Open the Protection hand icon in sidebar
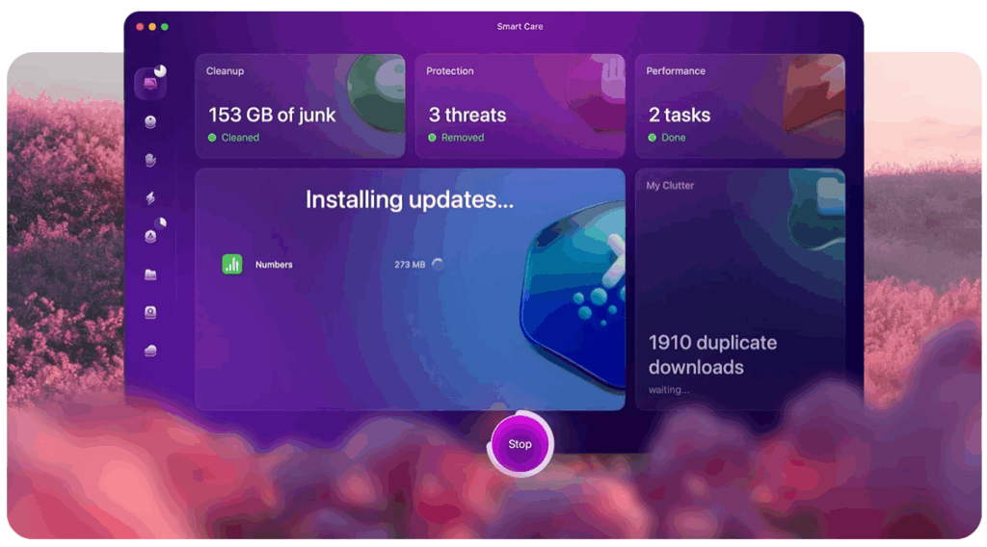 pos(150,160)
